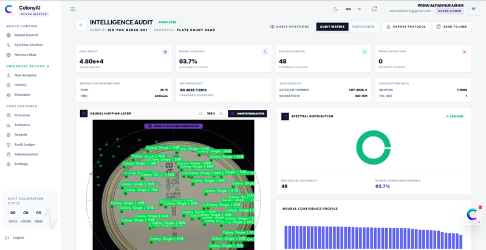Click the Audit Ledger shield icon

point(9,144)
